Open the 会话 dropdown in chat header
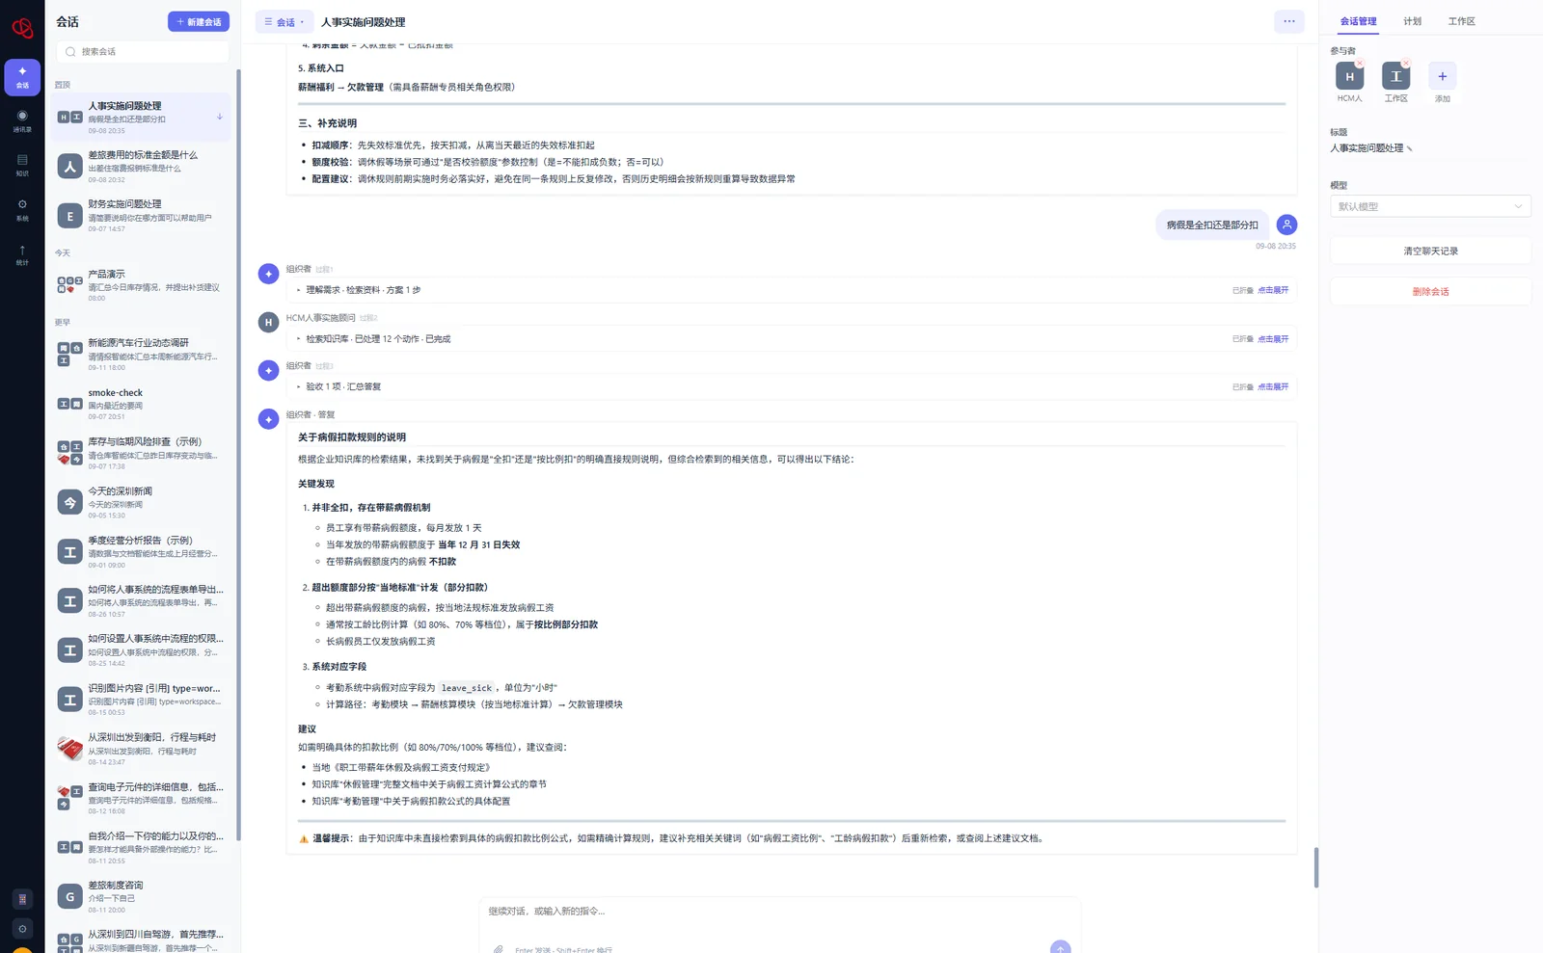 point(284,21)
